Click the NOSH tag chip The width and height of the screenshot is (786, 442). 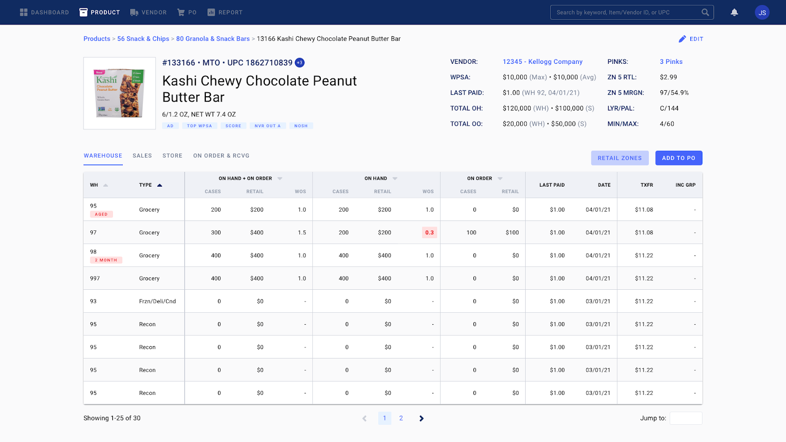click(x=301, y=126)
